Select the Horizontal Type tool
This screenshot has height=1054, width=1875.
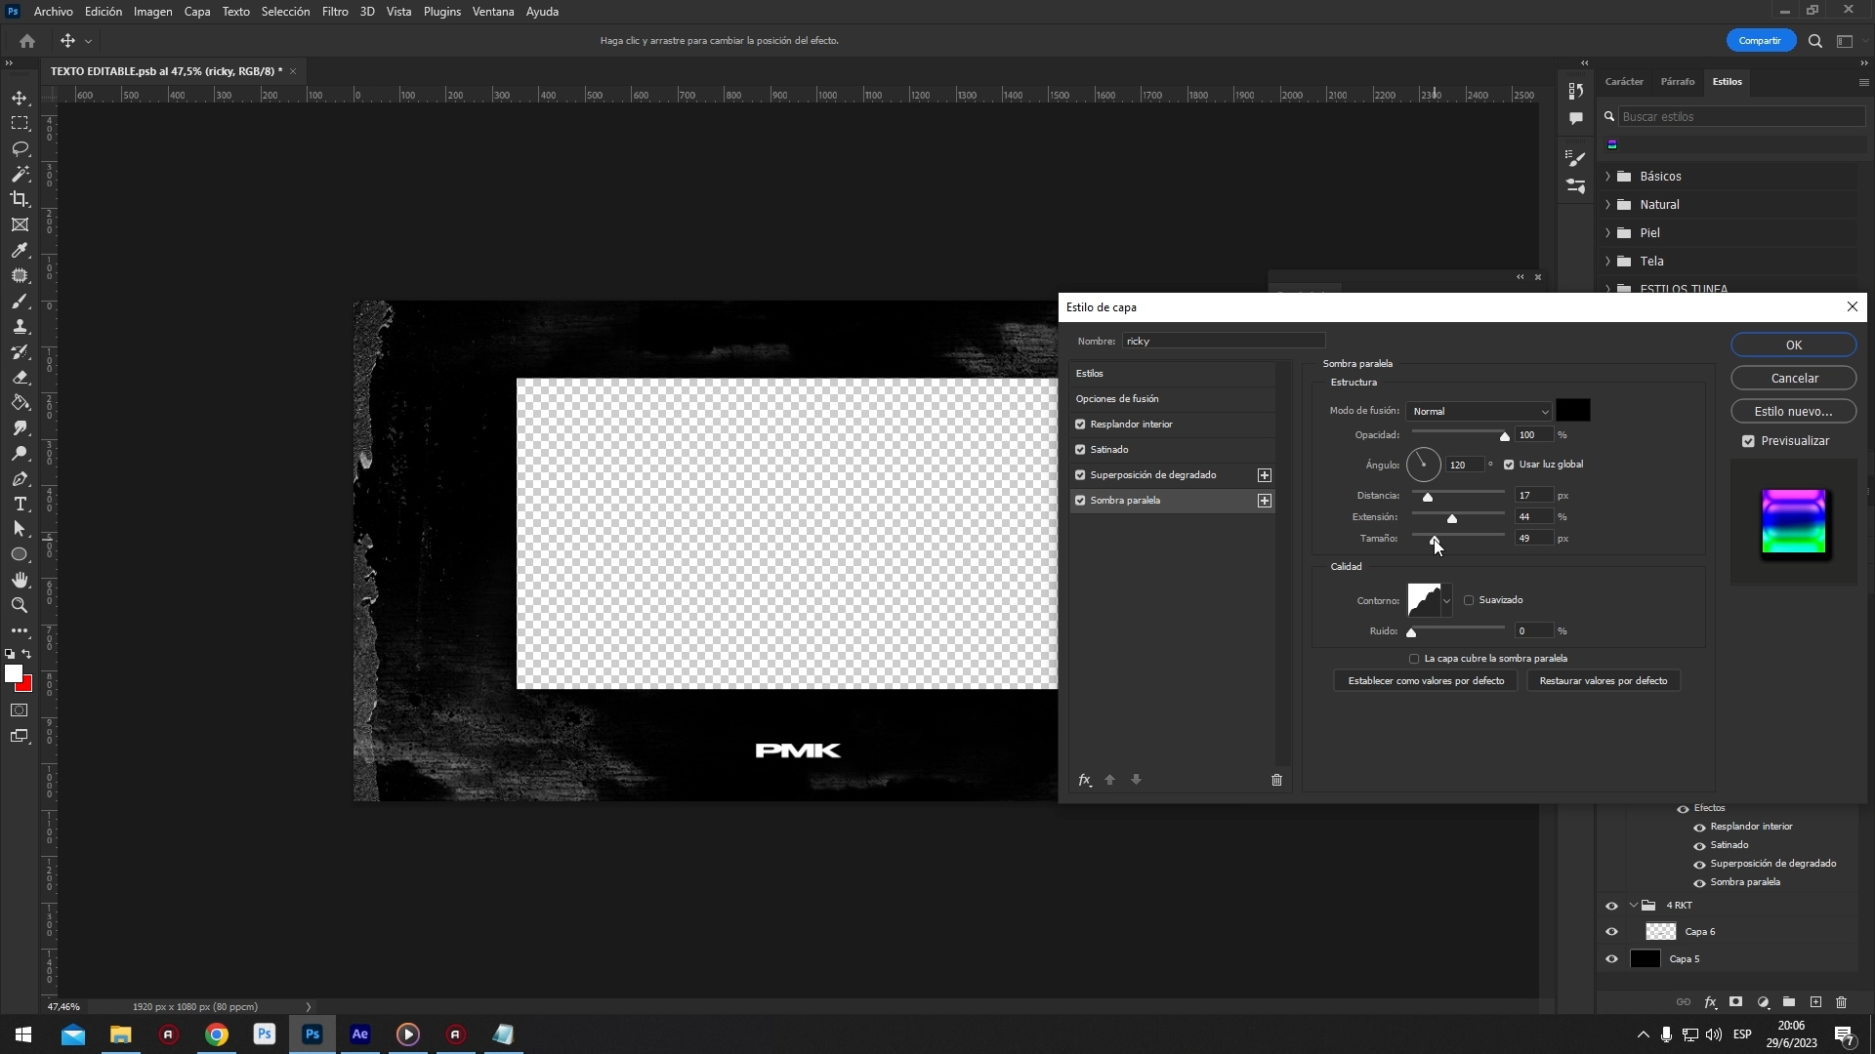20,504
